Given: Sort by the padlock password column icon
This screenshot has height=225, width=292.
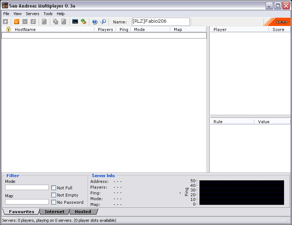Looking at the screenshot, I should click(x=8, y=29).
